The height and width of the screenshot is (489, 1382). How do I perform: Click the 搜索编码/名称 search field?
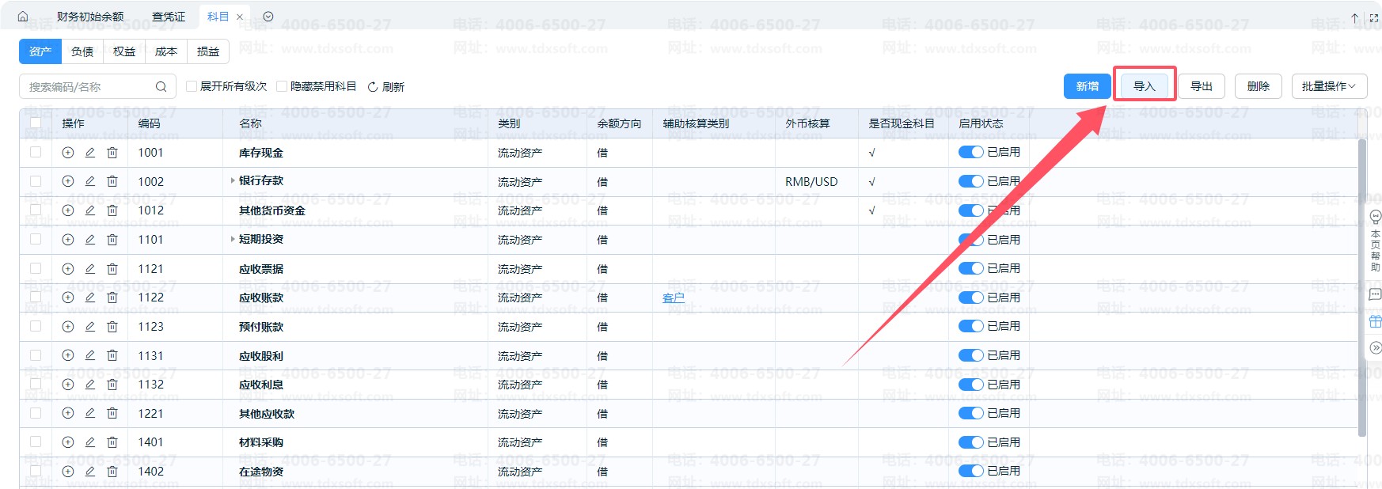pyautogui.click(x=87, y=87)
